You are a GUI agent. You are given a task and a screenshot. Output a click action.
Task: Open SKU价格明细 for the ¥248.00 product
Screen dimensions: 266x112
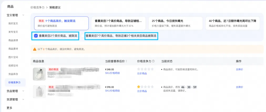pyautogui.click(x=112, y=73)
